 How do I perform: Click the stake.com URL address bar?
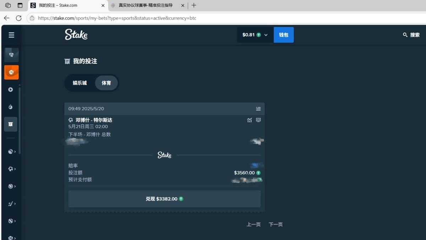[x=117, y=18]
